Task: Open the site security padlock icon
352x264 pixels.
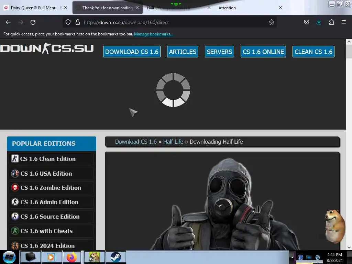Action: [x=78, y=22]
